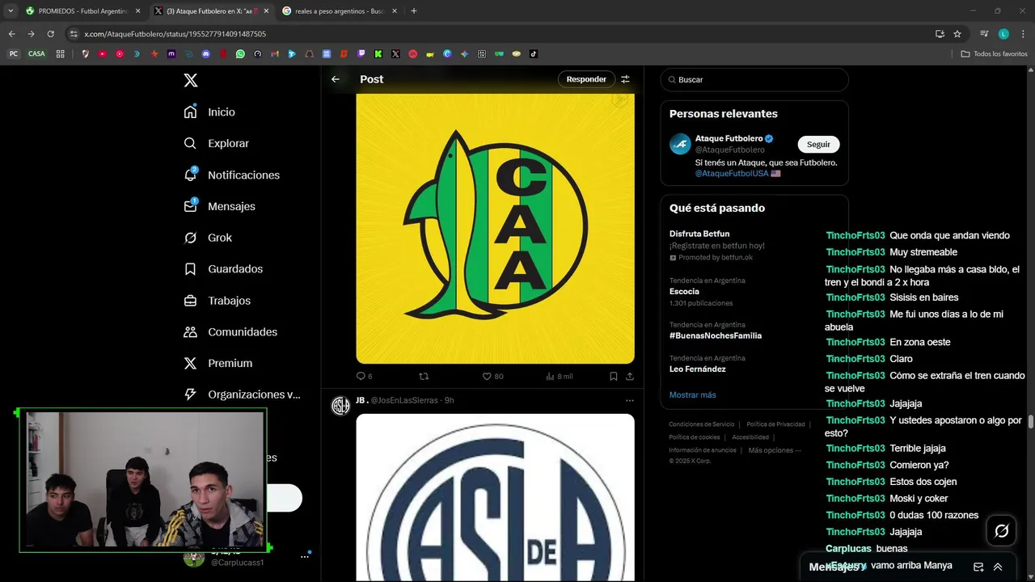Go back in browser history
1035x582 pixels.
11,34
